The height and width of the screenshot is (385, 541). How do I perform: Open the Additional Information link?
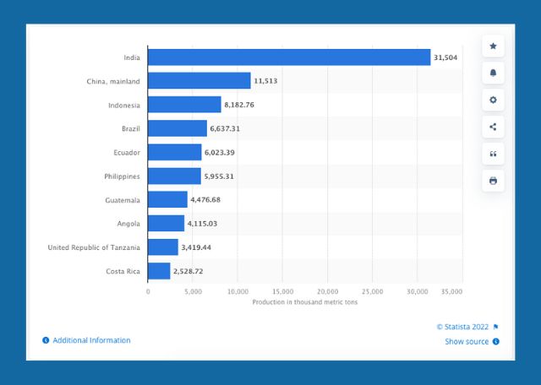[x=91, y=340]
